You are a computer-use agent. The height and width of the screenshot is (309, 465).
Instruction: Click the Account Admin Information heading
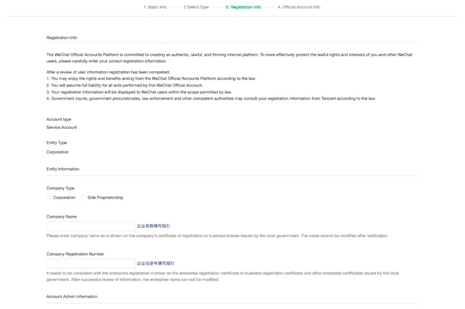72,296
